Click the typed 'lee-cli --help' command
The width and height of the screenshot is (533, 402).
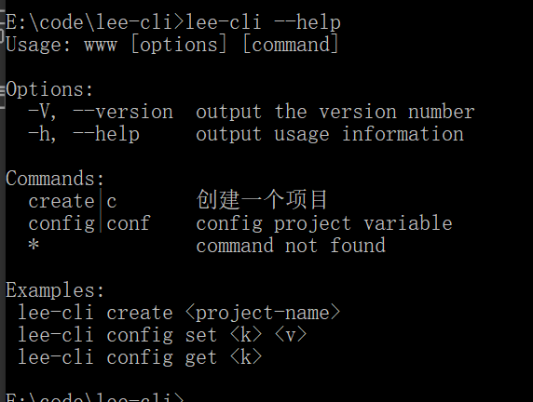coord(263,22)
